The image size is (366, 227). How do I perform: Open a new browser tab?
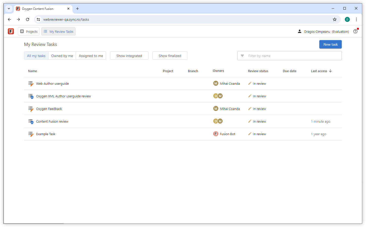(x=77, y=9)
